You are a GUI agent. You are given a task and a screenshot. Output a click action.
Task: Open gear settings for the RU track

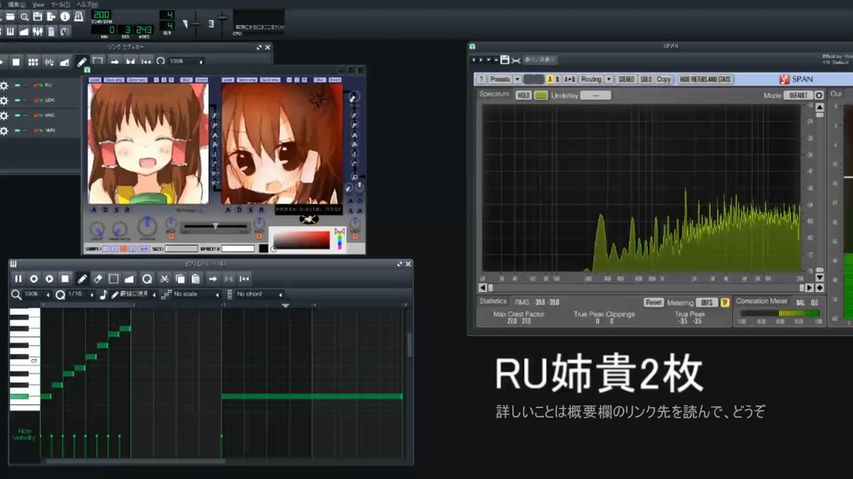point(4,86)
